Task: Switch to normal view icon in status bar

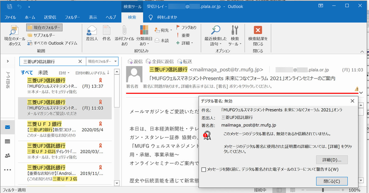Action: pos(279,190)
